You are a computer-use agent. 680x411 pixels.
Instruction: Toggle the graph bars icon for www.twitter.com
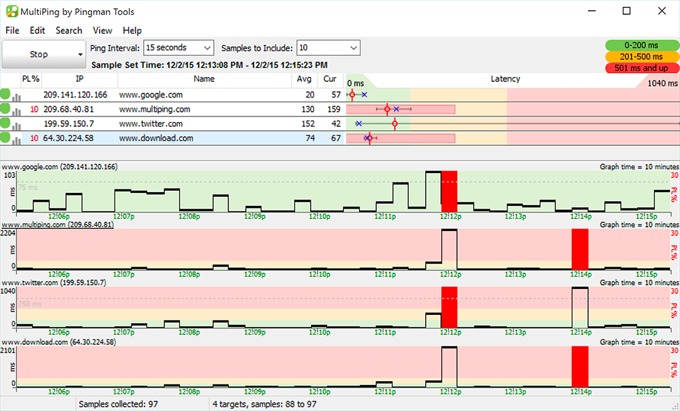point(16,125)
